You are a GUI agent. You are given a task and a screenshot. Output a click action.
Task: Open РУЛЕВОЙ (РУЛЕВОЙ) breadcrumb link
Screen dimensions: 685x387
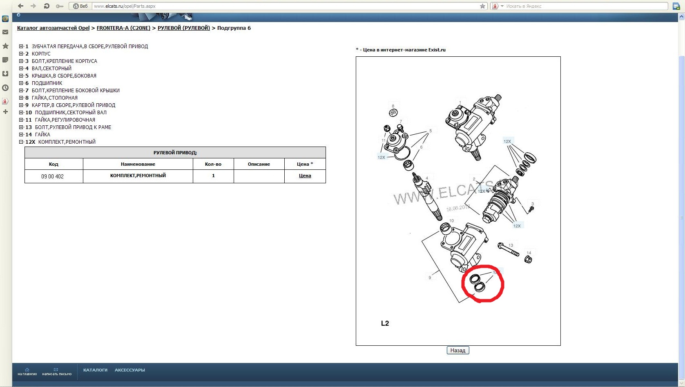pyautogui.click(x=184, y=28)
